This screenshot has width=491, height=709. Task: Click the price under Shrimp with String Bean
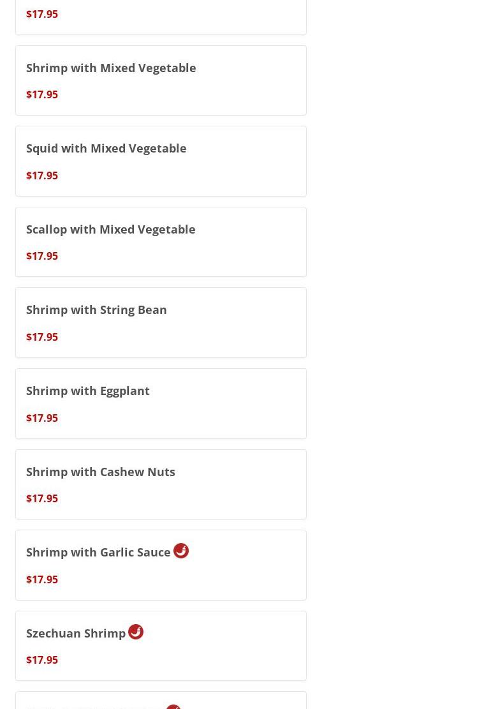pyautogui.click(x=42, y=337)
